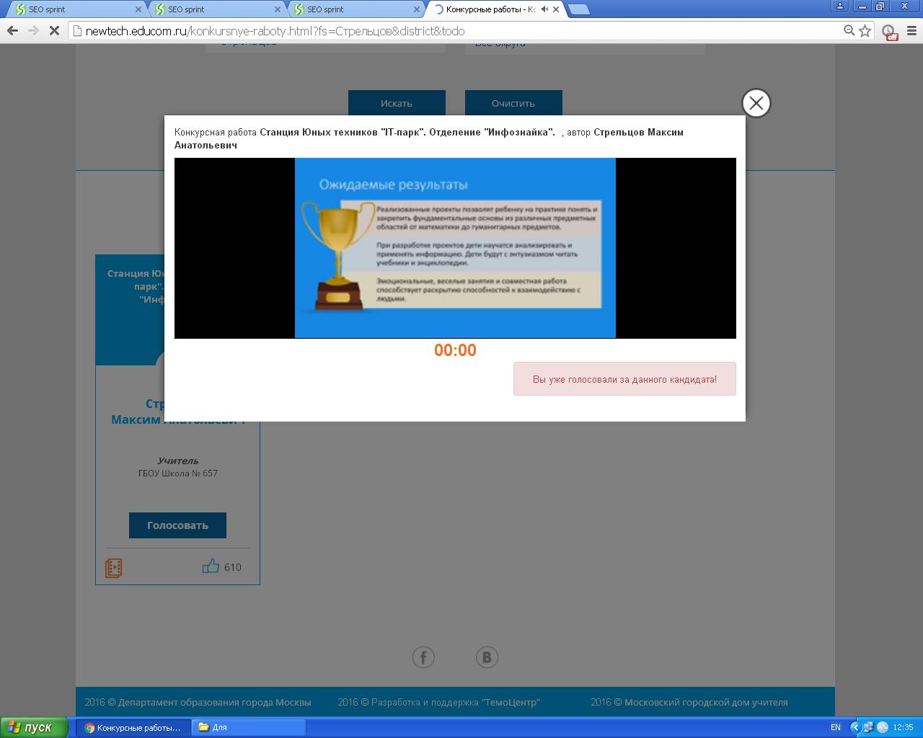923x738 pixels.
Task: Click the vote count 610
Action: point(233,567)
